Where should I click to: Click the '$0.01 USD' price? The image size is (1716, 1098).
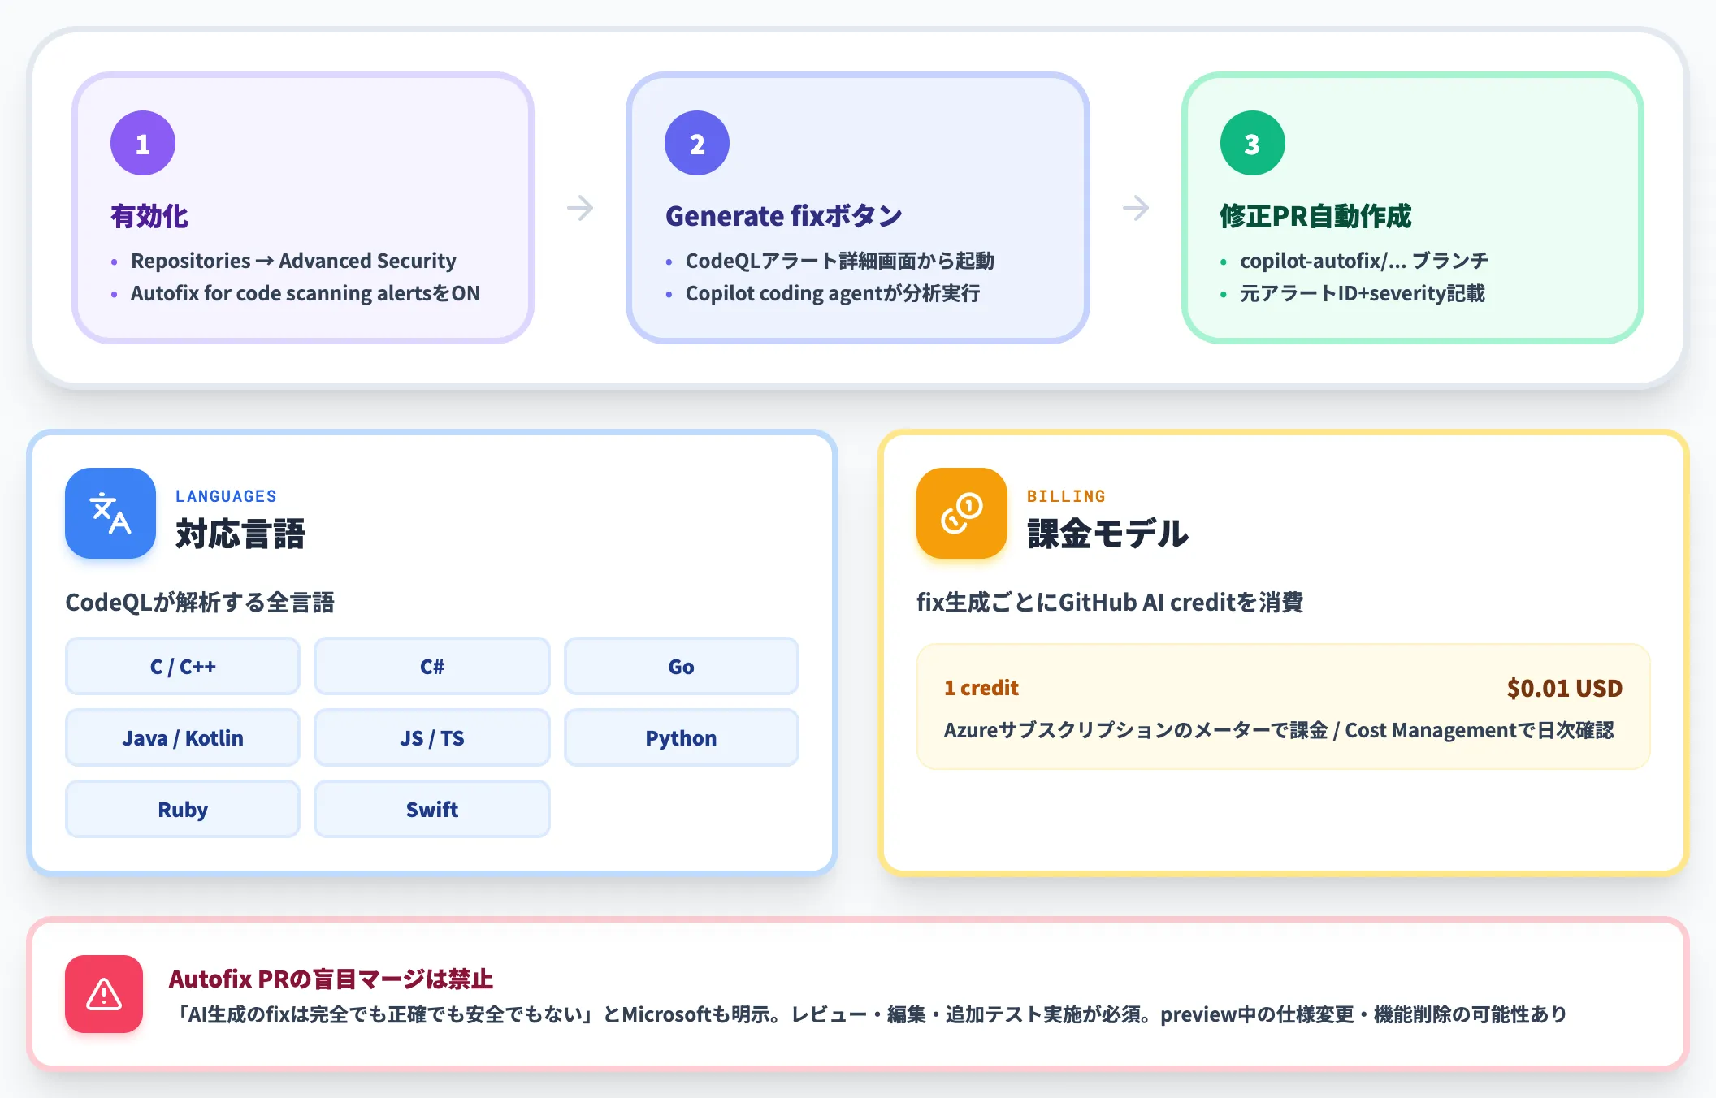click(1565, 689)
